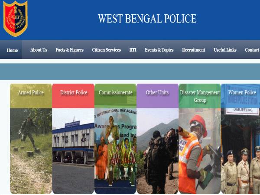The height and width of the screenshot is (195, 260).
Task: Click the Contact navigation item
Action: [252, 50]
